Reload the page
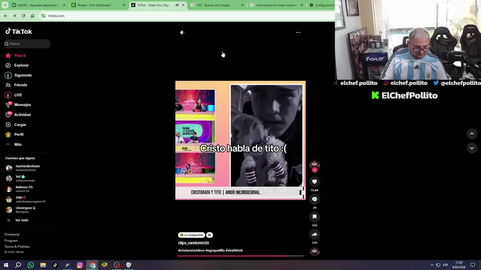 [x=23, y=16]
